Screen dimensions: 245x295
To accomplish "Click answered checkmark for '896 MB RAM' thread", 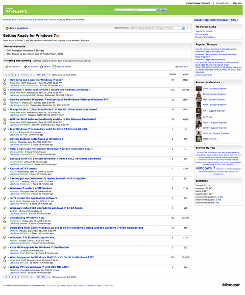I will point(5,267).
